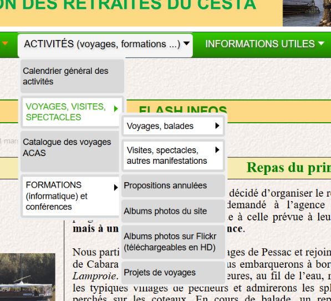Screen dimensions: 331x301
Task: Open Albums photos sur Flickr (téléchargeables en HD)
Action: pyautogui.click(x=174, y=242)
